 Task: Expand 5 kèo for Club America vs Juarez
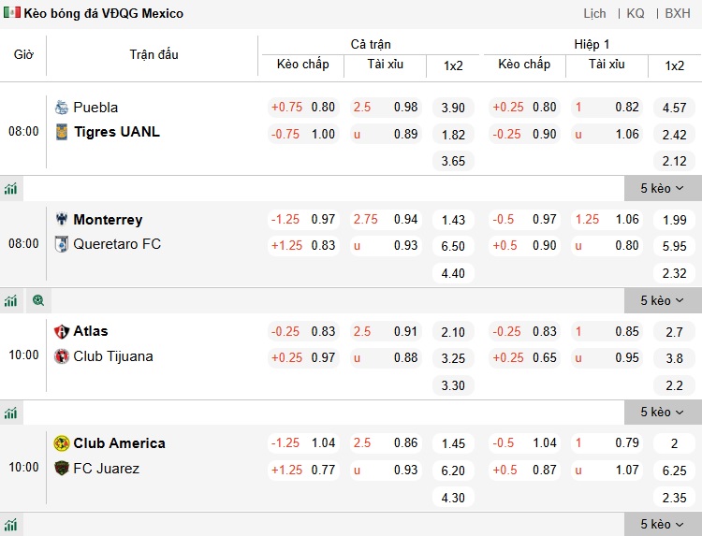pyautogui.click(x=662, y=525)
